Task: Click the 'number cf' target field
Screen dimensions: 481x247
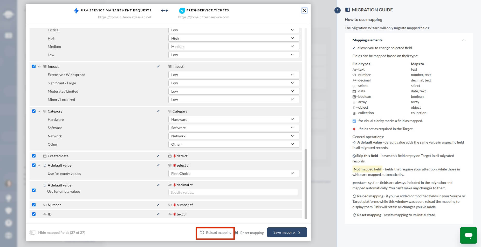Action: pyautogui.click(x=185, y=205)
